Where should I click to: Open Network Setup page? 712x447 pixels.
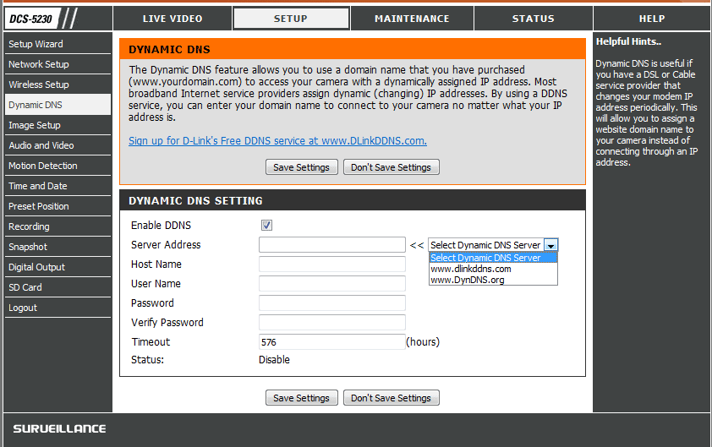coord(58,64)
